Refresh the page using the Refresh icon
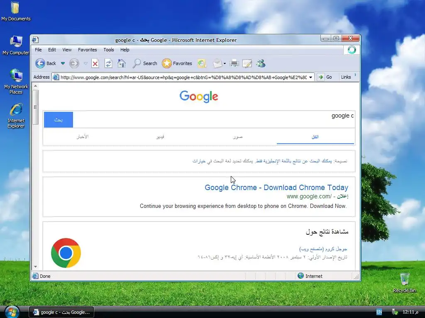Image resolution: width=425 pixels, height=318 pixels. tap(108, 63)
